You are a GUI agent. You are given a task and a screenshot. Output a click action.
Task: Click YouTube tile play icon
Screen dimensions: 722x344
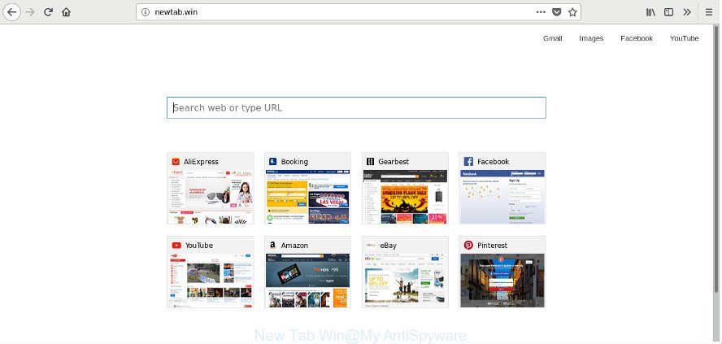[176, 246]
